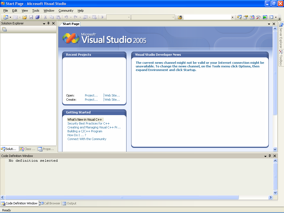Open the Edit menu
284x213 pixels.
point(15,11)
